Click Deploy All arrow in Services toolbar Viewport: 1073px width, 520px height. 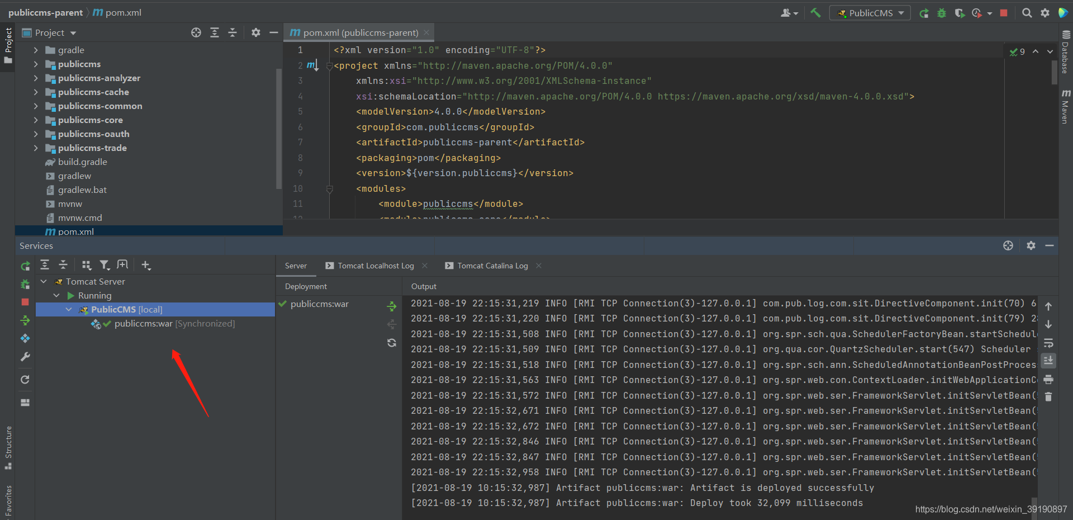(25, 320)
